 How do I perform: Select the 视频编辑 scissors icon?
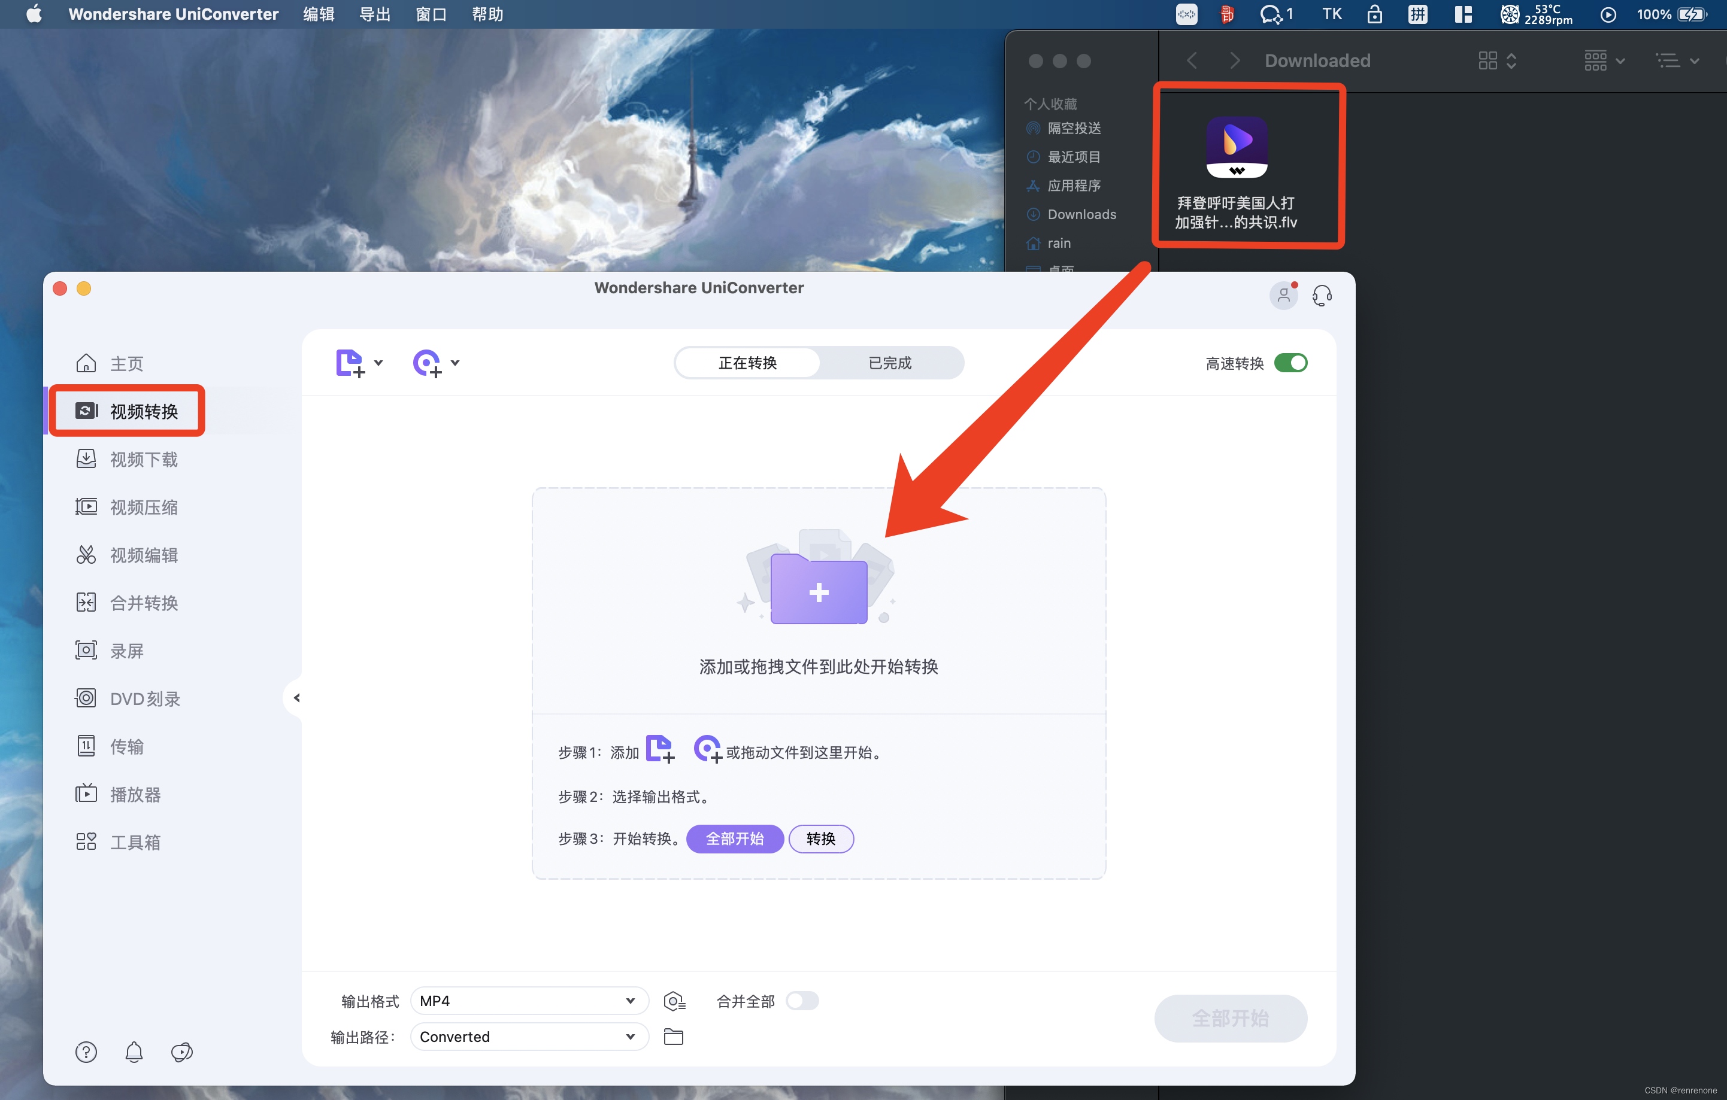click(x=86, y=555)
